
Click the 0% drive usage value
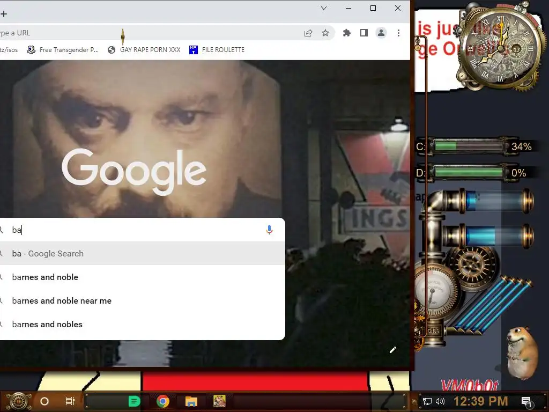click(x=519, y=173)
